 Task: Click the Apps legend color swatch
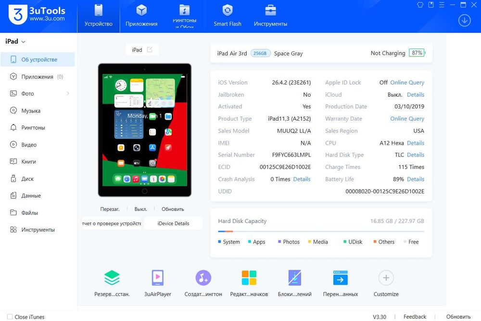[249, 242]
